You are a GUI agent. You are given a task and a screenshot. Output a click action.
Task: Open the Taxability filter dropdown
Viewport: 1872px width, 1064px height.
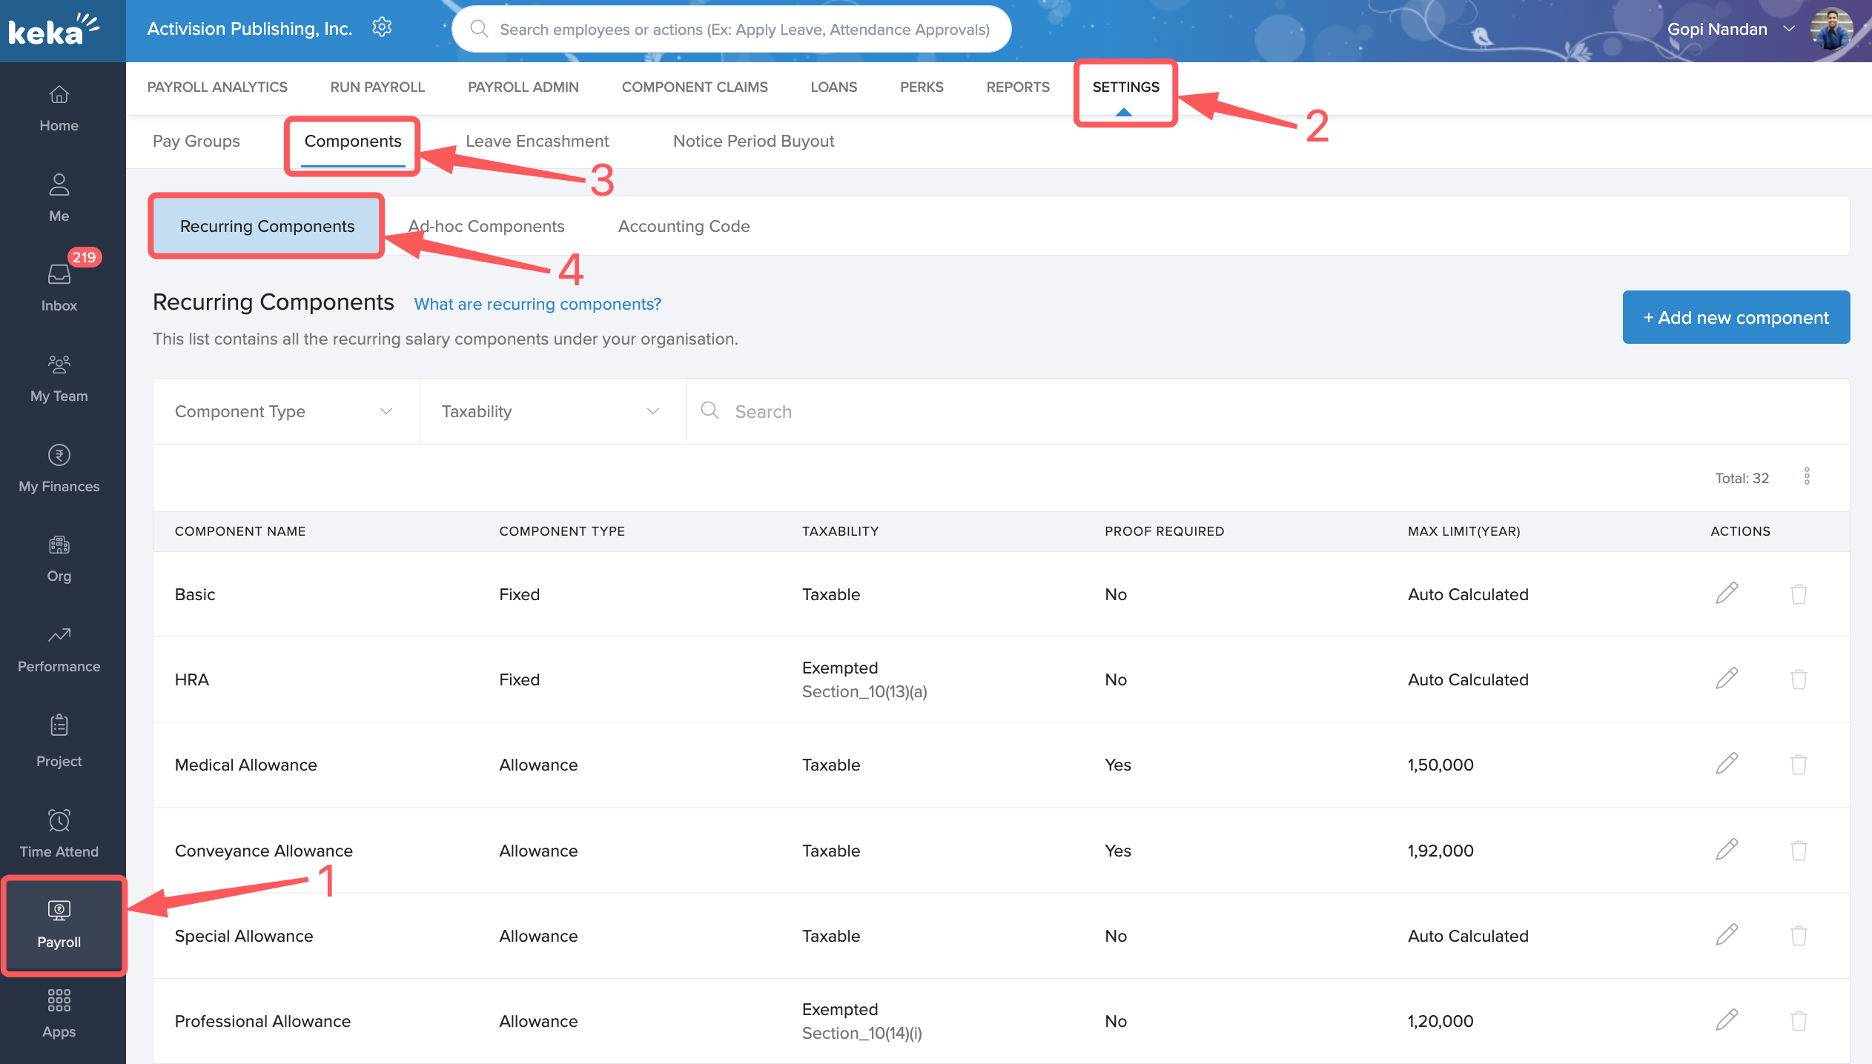click(x=552, y=411)
